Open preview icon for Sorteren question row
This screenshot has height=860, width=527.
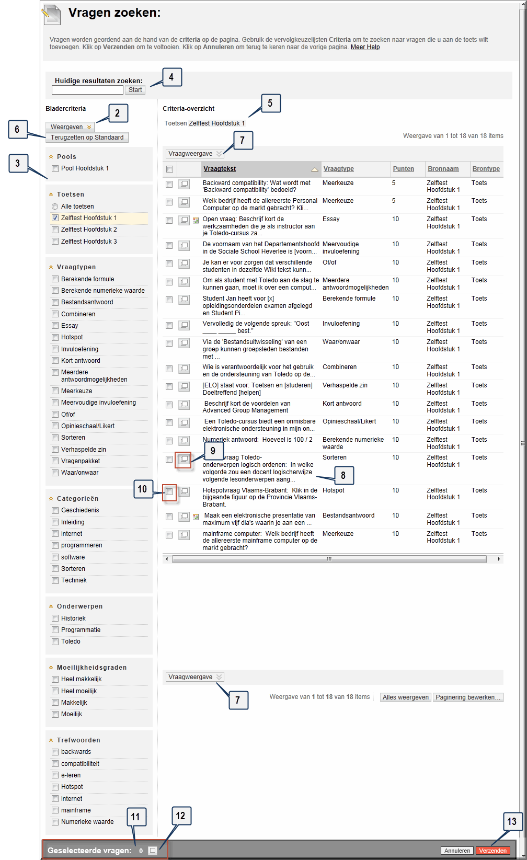[x=184, y=459]
